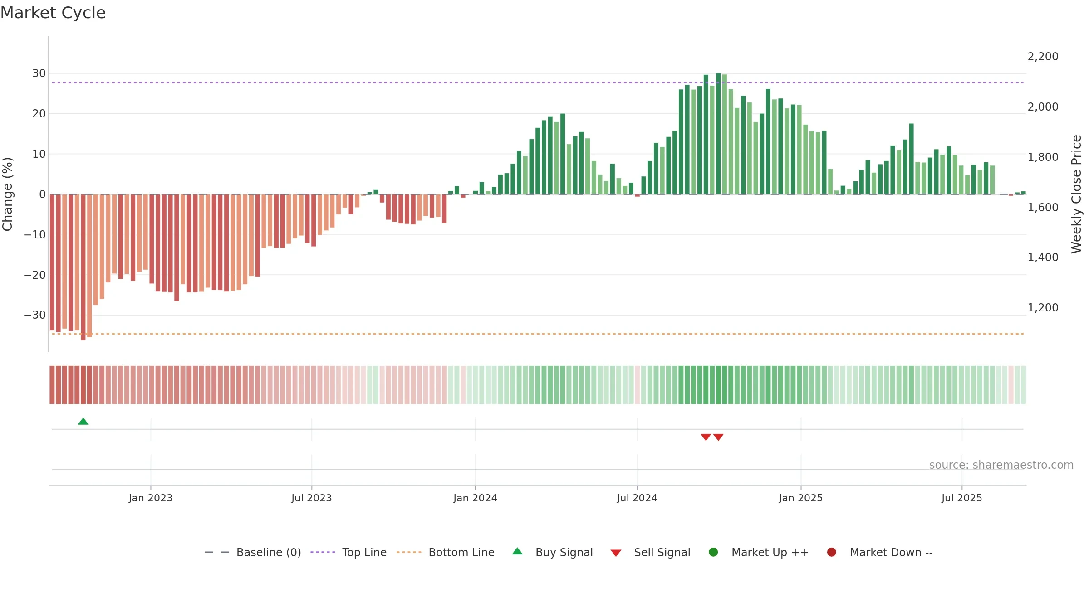Image resolution: width=1089 pixels, height=612 pixels.
Task: Click the Jan 2025 x-axis label
Action: [x=801, y=498]
